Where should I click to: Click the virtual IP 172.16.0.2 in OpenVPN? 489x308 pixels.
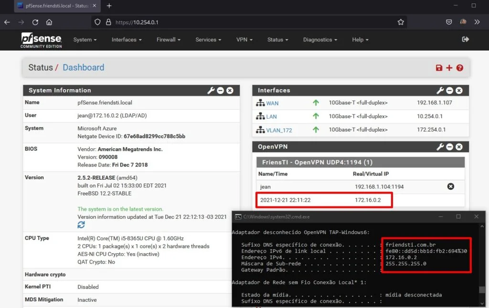pyautogui.click(x=368, y=200)
